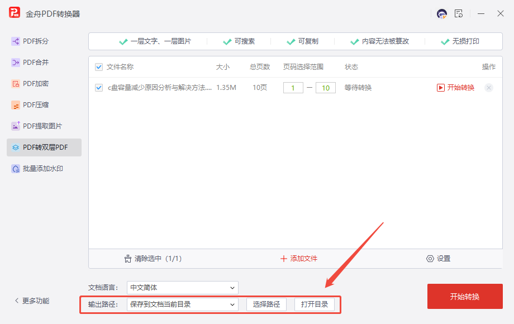Click the 文件名称 column header
Screen dimensions: 514x324
pyautogui.click(x=120, y=67)
